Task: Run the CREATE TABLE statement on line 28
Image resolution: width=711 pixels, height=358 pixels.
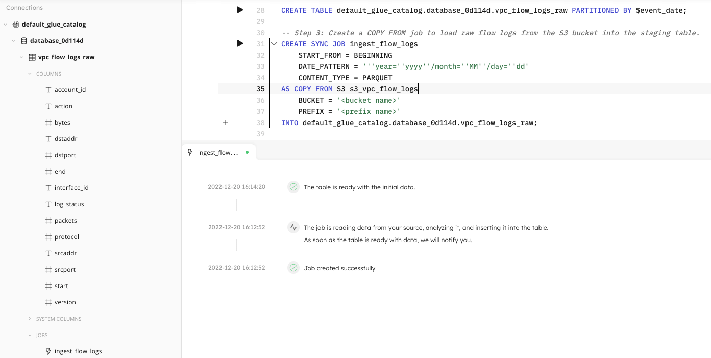Action: coord(240,10)
